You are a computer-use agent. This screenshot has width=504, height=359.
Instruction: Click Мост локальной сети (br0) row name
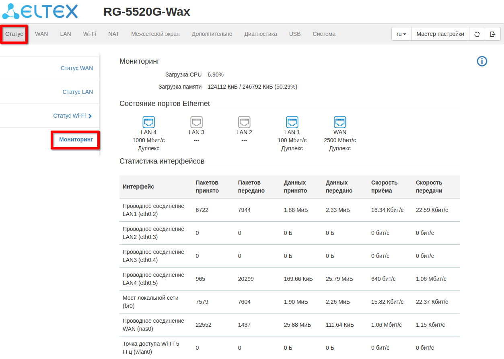coord(150,302)
